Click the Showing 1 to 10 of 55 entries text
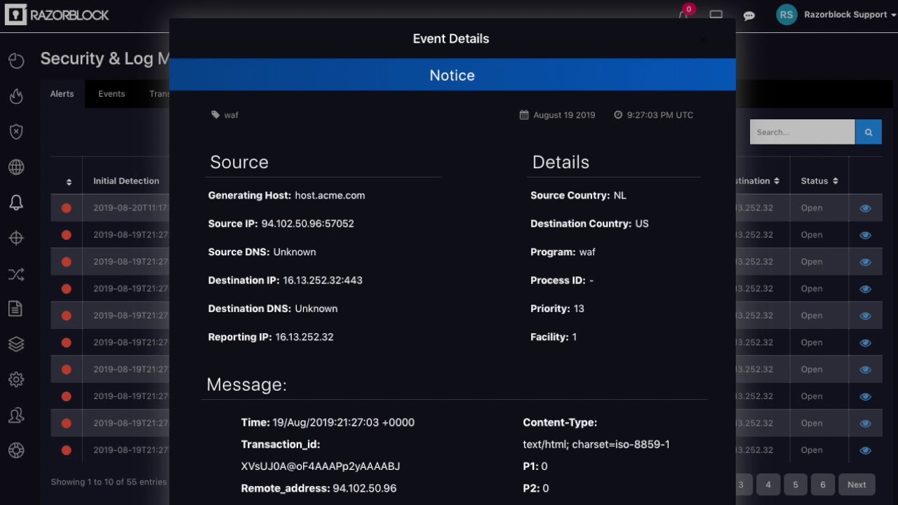 (109, 482)
